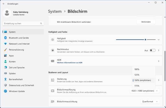Screen dimensions: 166x108
Task: Click System in the breadcrumb
Action: [x=55, y=11]
